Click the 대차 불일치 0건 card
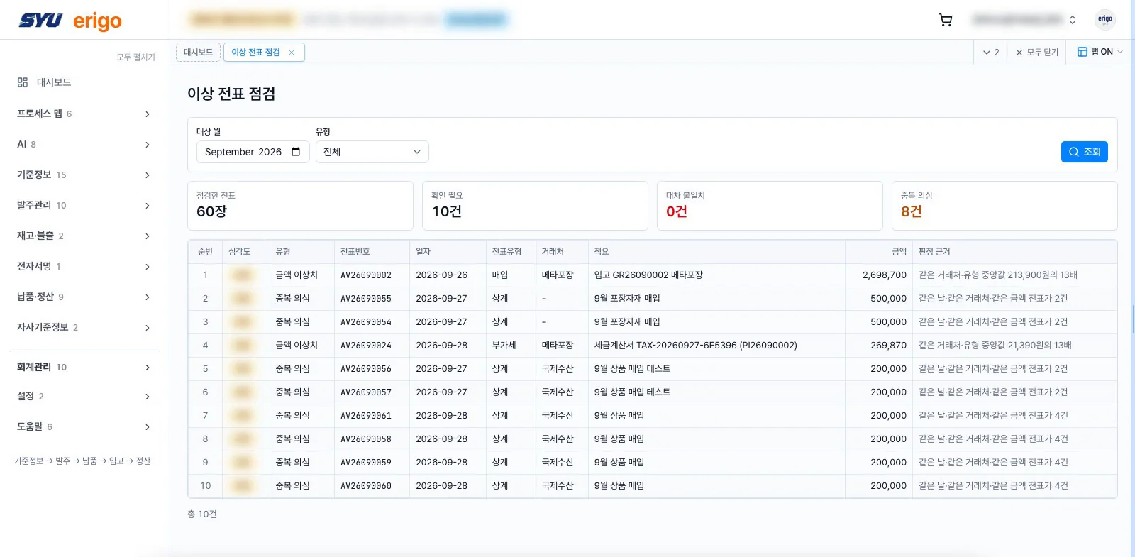 tap(770, 206)
